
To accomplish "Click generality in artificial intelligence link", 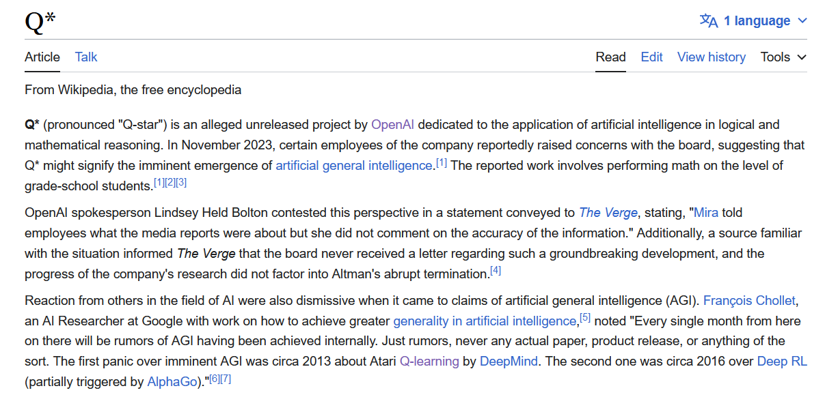I will [485, 321].
